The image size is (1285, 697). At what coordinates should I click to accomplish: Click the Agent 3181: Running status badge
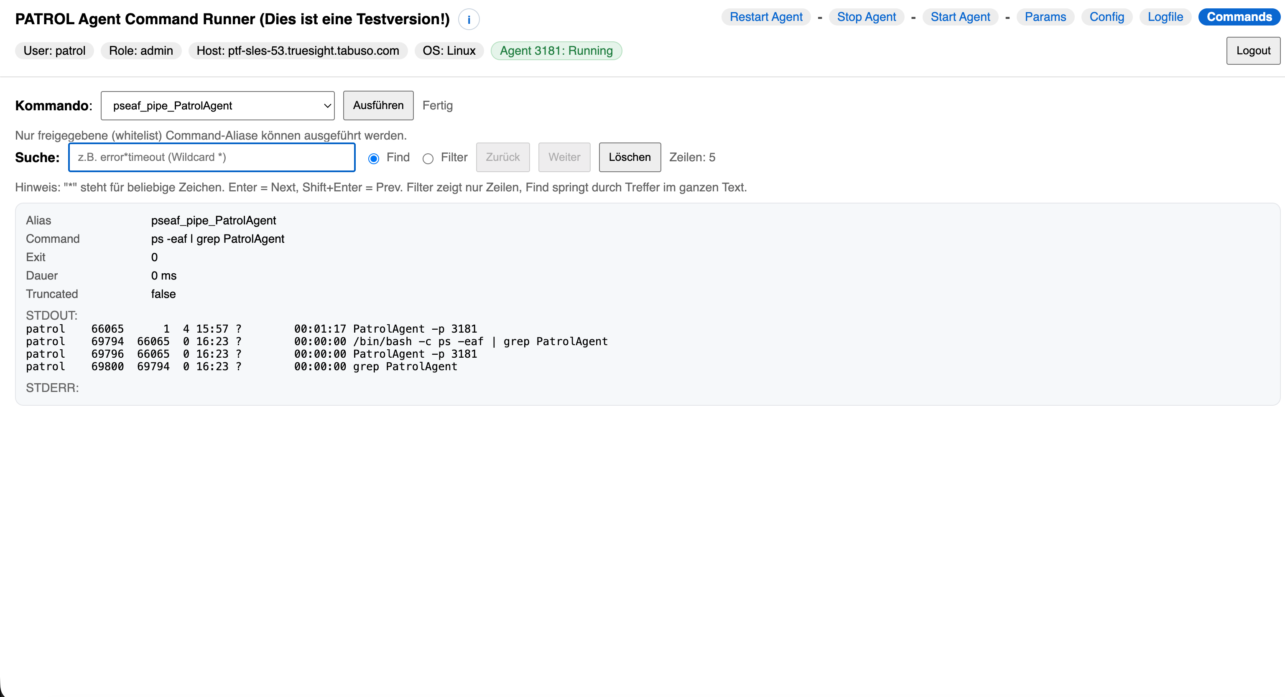point(556,51)
